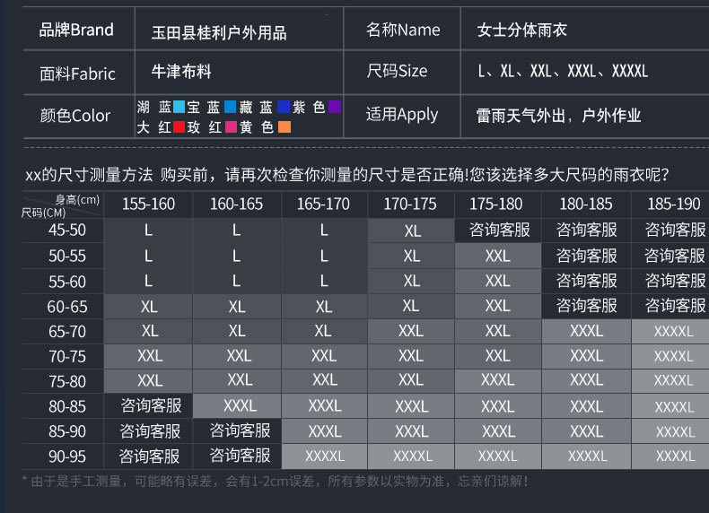Click the 80-85 weight row label
The image size is (709, 513).
67,406
